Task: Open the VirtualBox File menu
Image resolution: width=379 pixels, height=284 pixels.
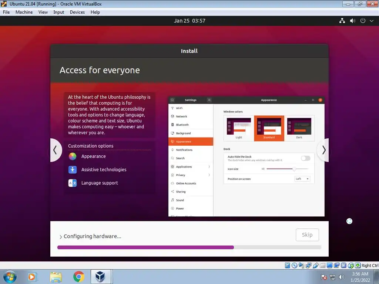Action: (x=6, y=12)
